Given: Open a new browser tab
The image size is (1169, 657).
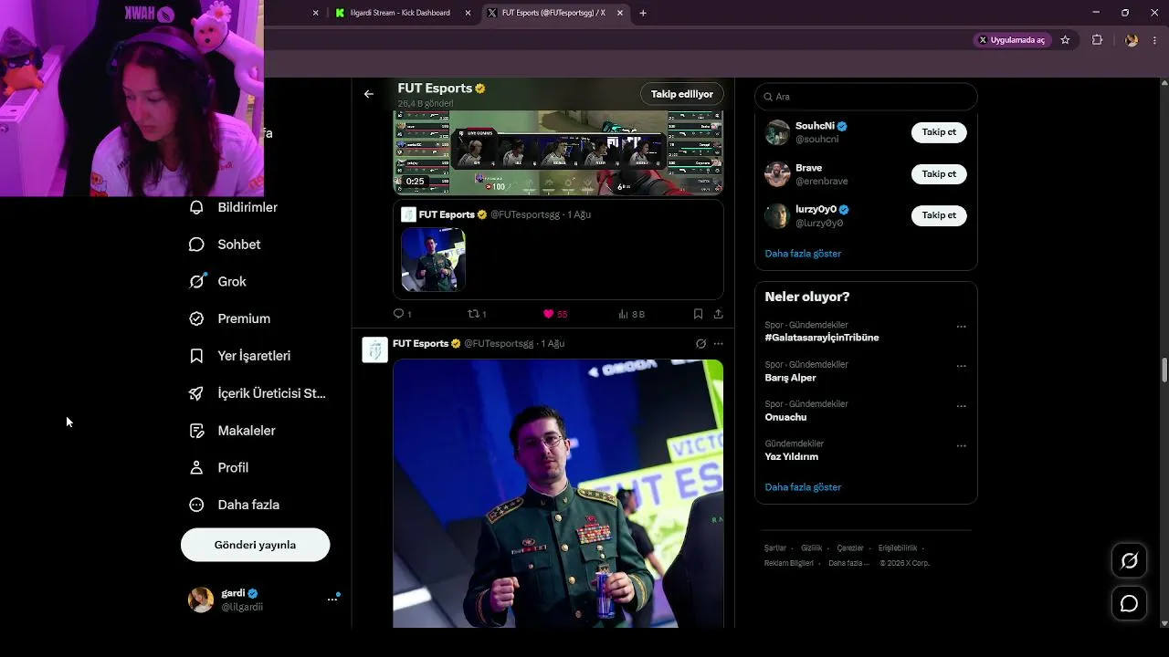Looking at the screenshot, I should pos(643,13).
